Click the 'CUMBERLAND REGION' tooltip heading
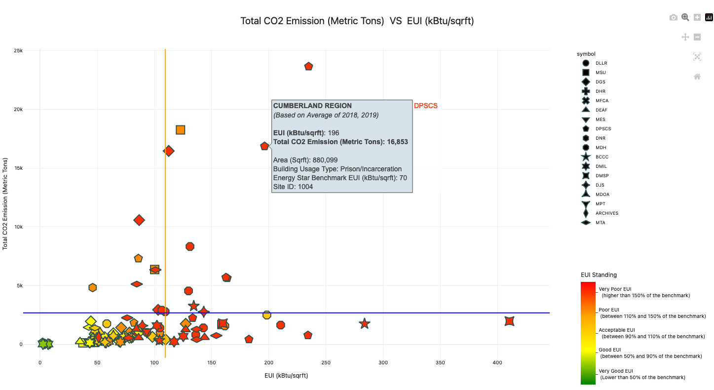Viewport: 714px width, 390px height. [312, 106]
